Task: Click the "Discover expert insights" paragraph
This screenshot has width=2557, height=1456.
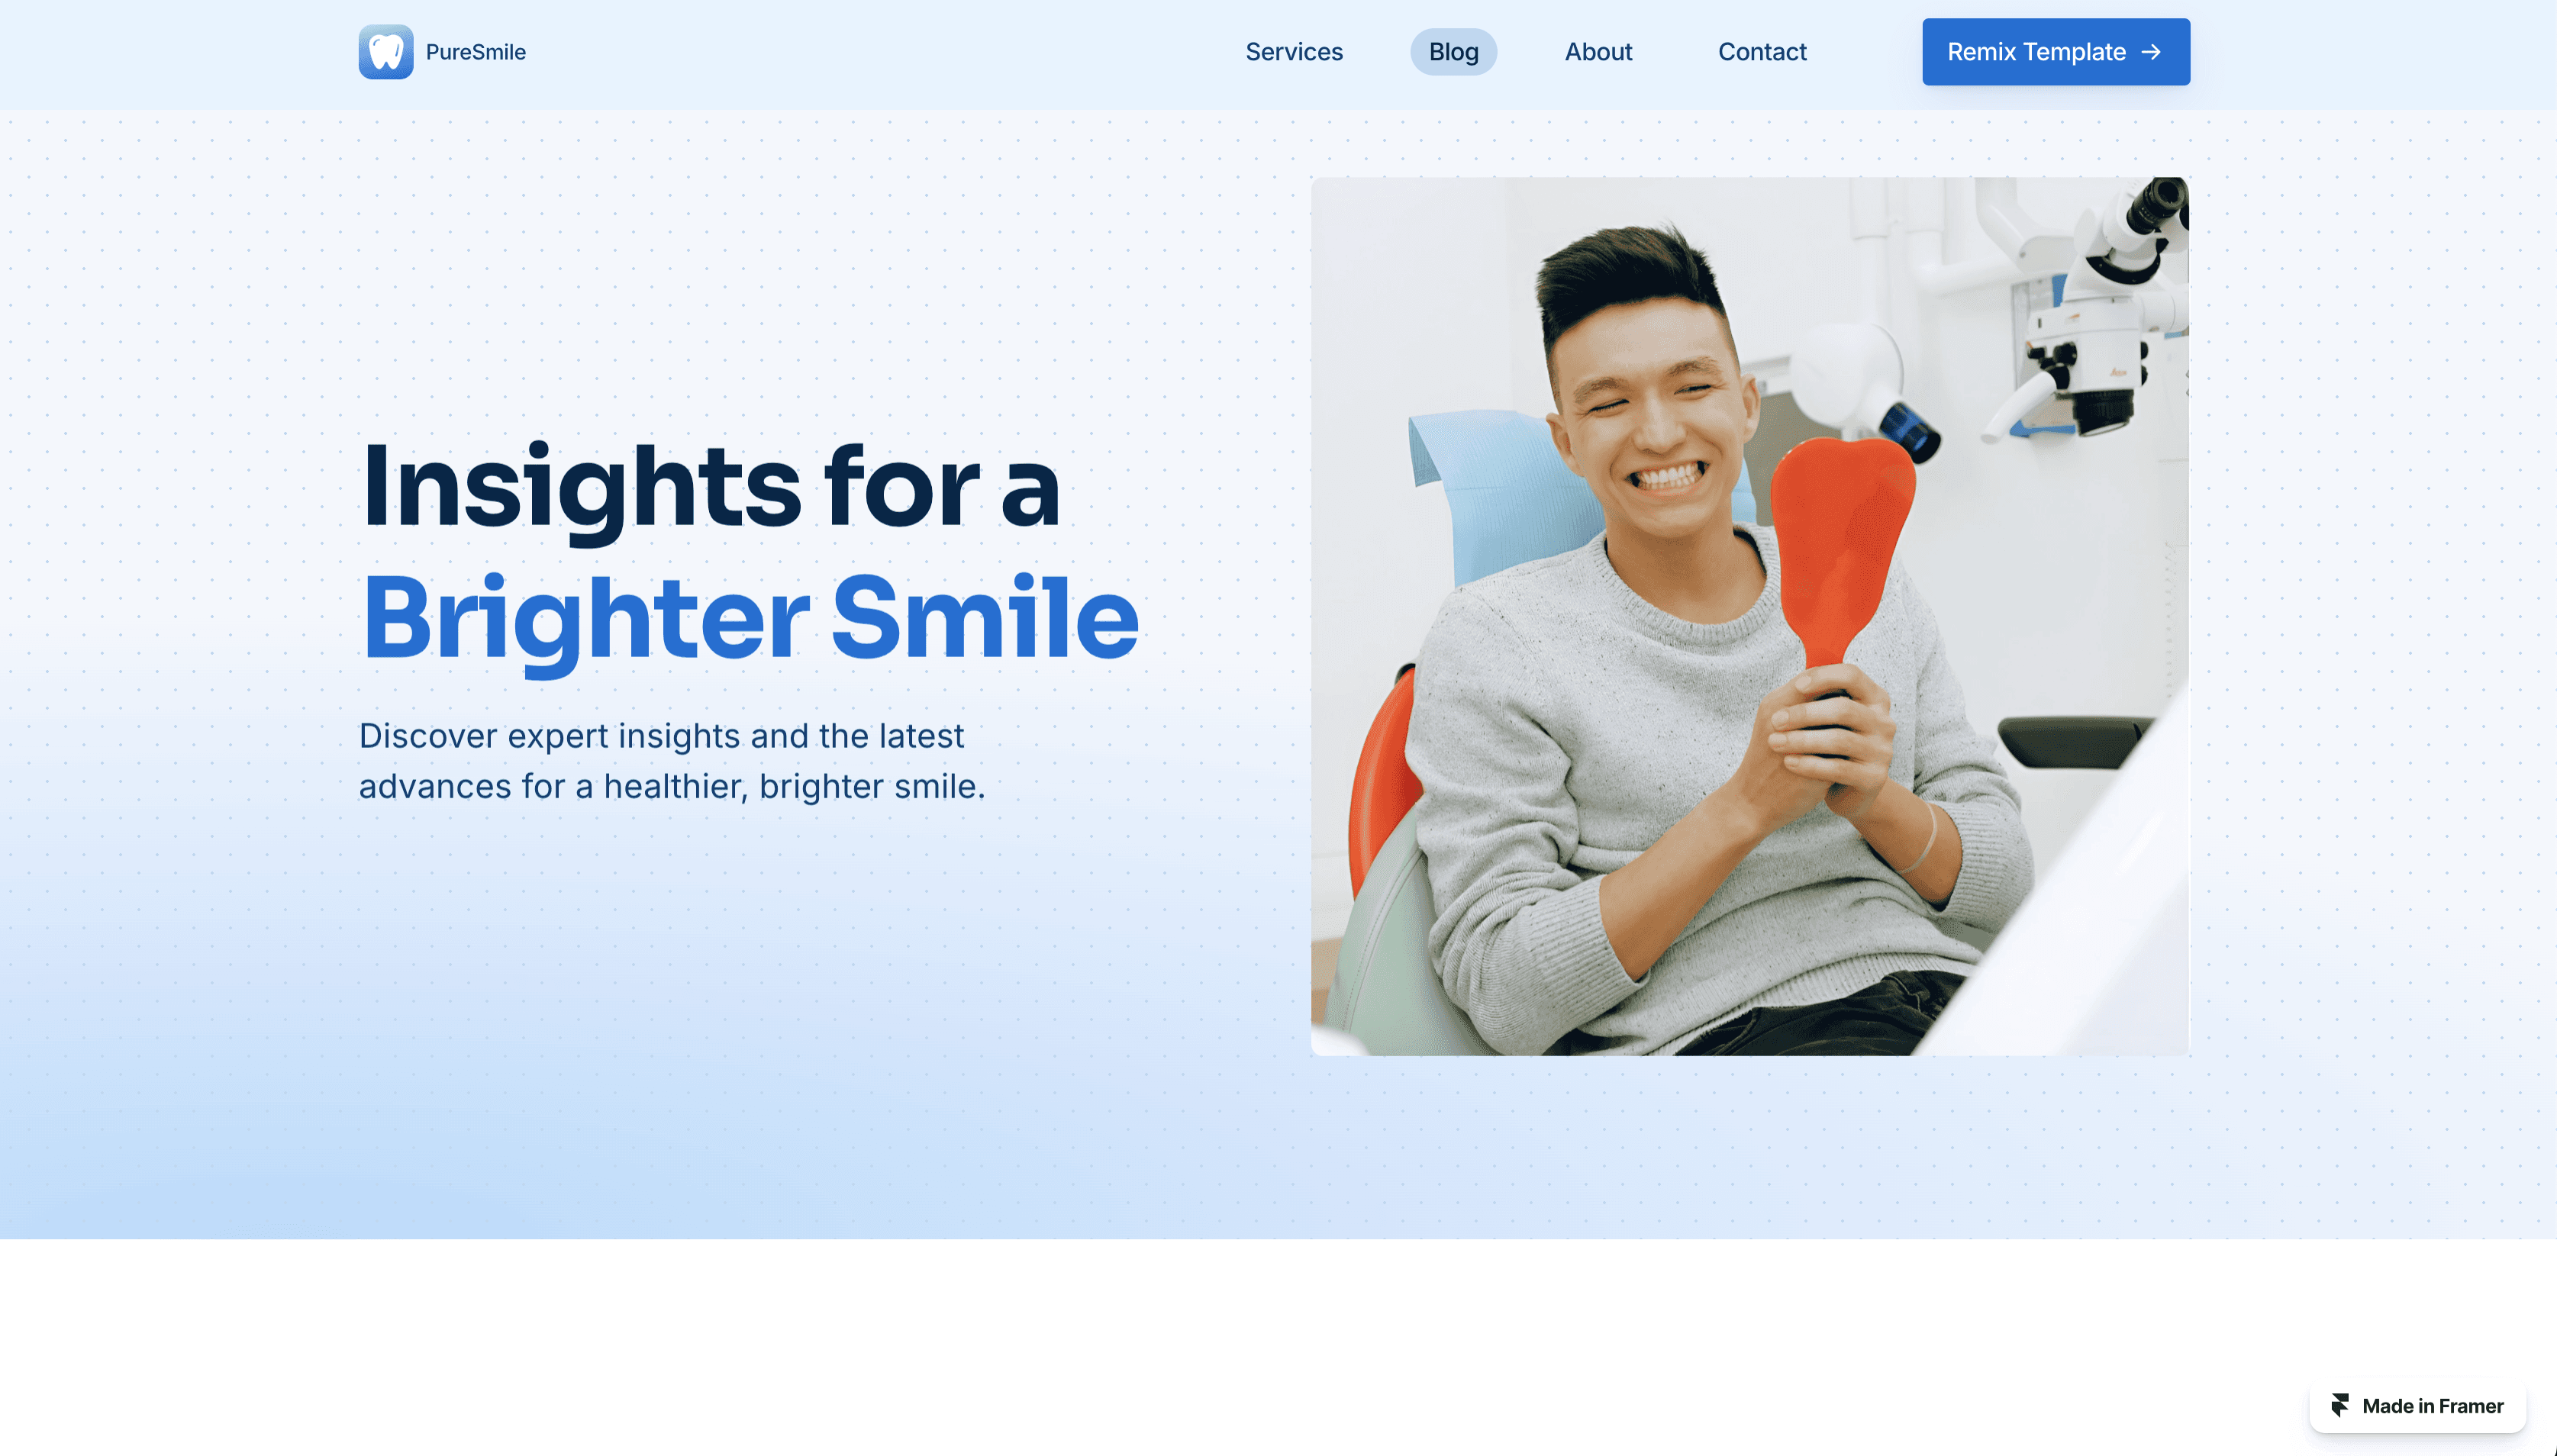Action: pyautogui.click(x=672, y=761)
